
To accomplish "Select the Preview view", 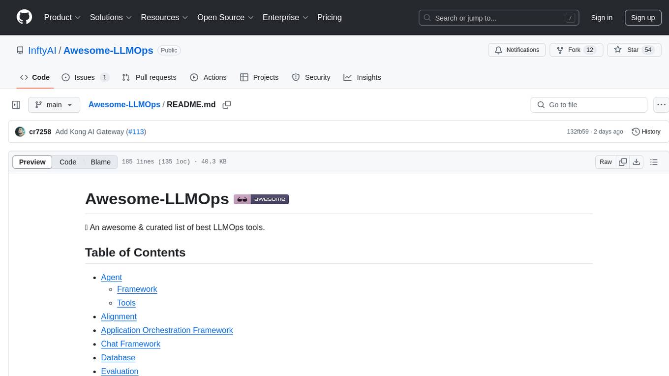I will pyautogui.click(x=32, y=162).
